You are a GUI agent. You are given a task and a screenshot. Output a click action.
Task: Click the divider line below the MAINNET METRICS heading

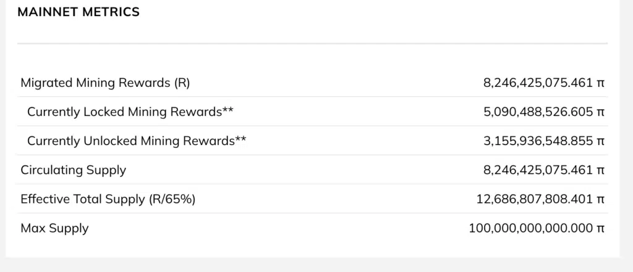(312, 44)
